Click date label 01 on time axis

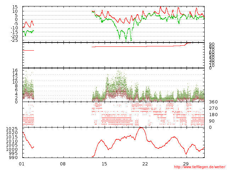22,164
